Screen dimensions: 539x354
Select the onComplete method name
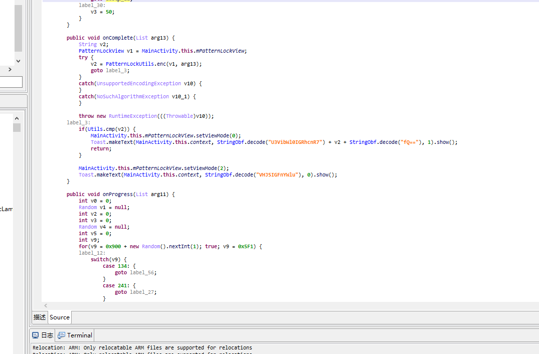(117, 38)
